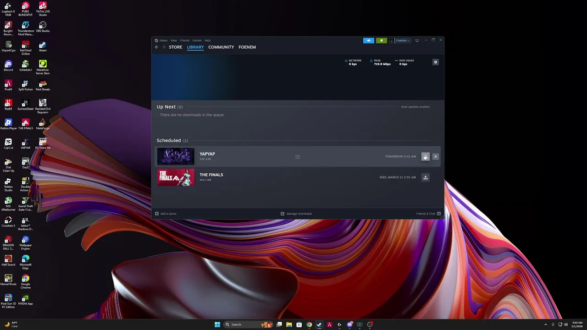Select the TikTok LIVE Studio desktop icon
The image size is (587, 330).
pyautogui.click(x=43, y=10)
